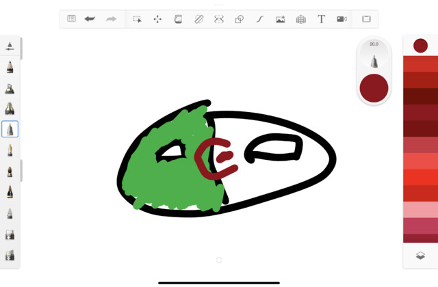Select the pale faded cone brush
Image resolution: width=438 pixels, height=287 pixels.
[x=10, y=213]
